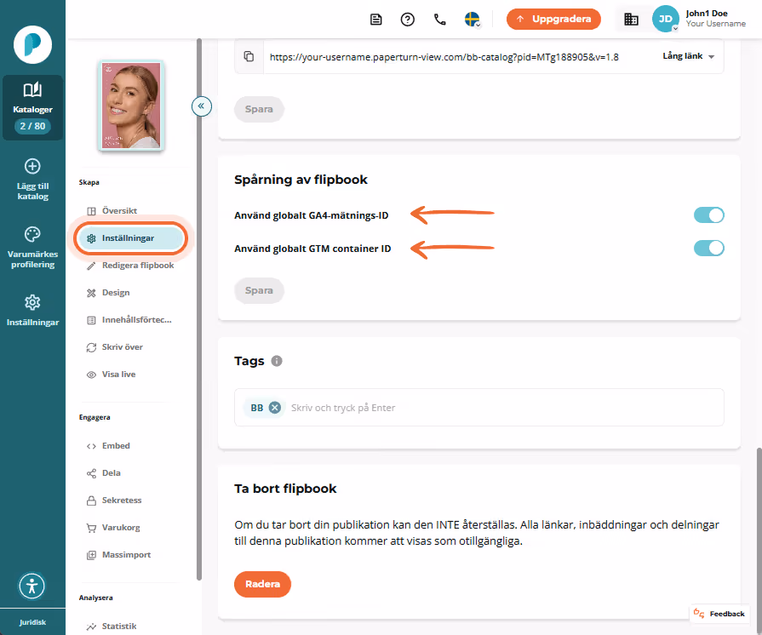Click Spara button below the link

click(x=259, y=109)
